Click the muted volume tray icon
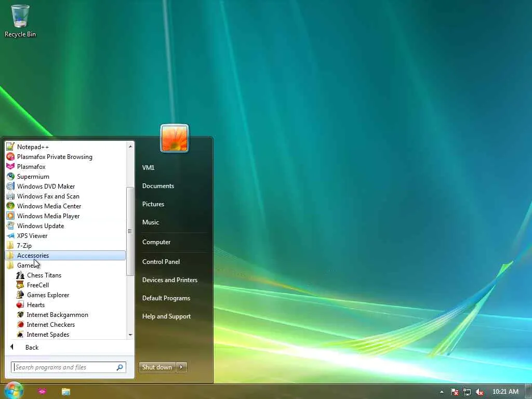 [480, 392]
